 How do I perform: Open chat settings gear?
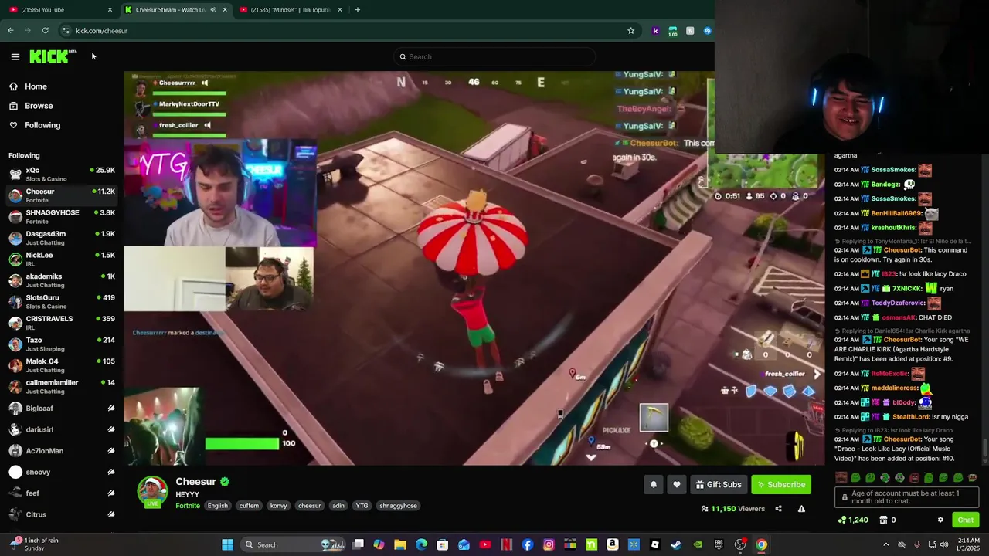pyautogui.click(x=940, y=520)
